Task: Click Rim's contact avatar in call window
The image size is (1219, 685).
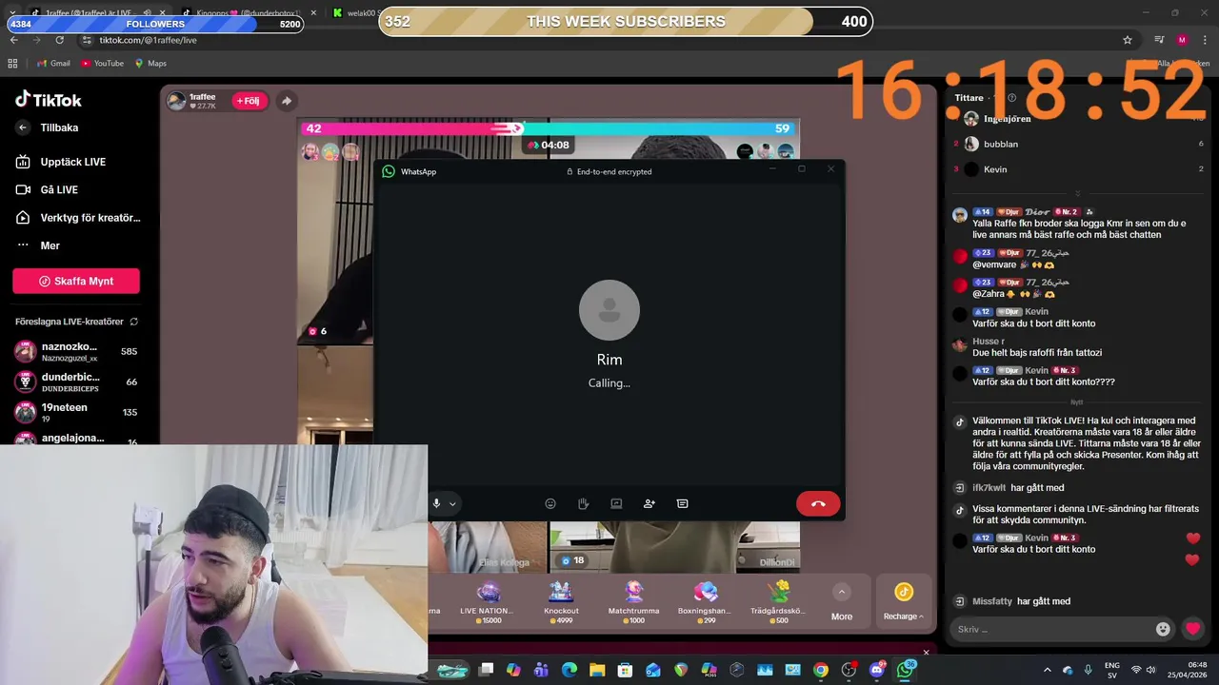Action: pos(609,310)
